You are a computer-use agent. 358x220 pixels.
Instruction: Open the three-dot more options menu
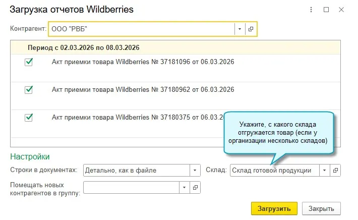[311, 10]
